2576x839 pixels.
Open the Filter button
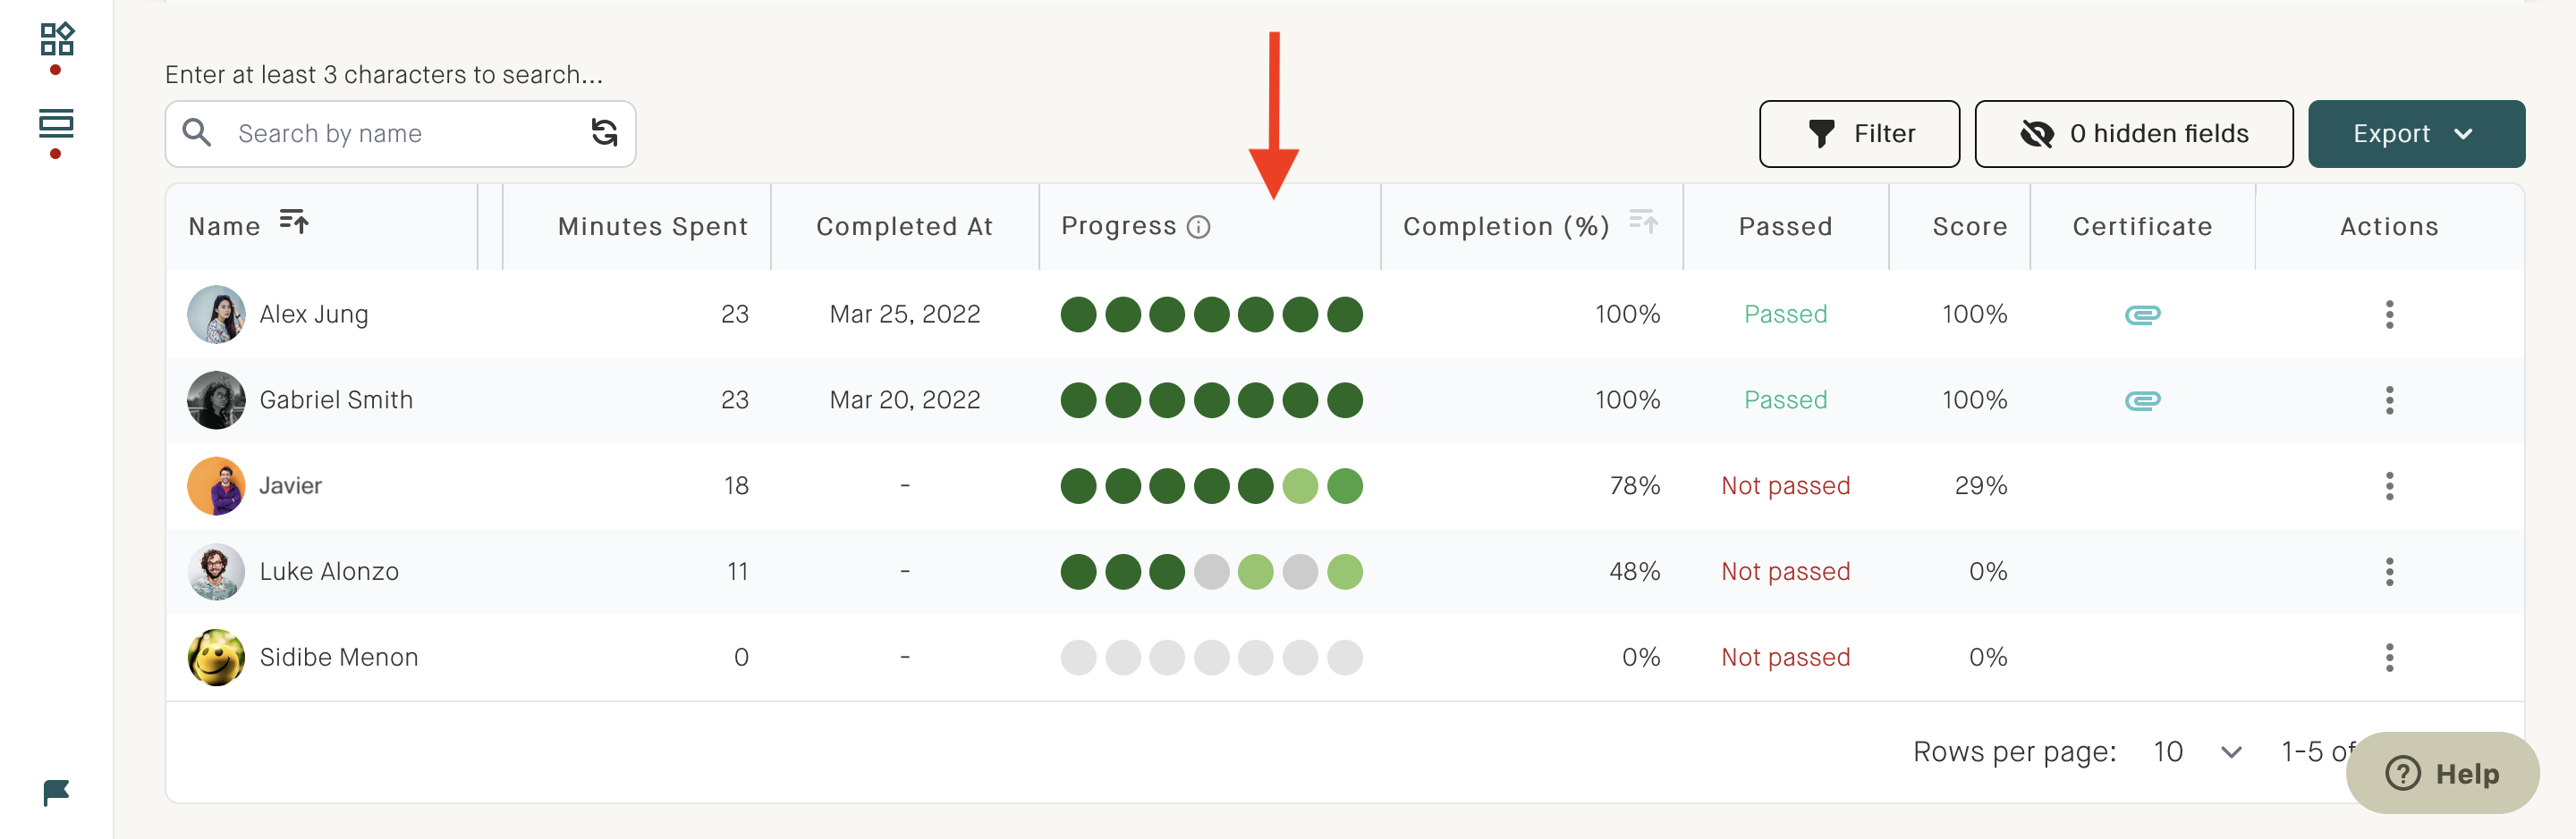[x=1859, y=134]
